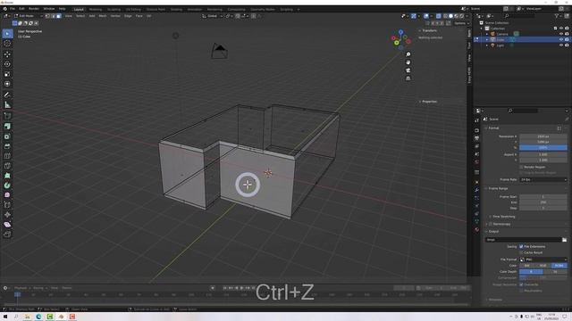Expand the Camera item in the outliner
This screenshot has height=321, width=572.
coord(487,34)
